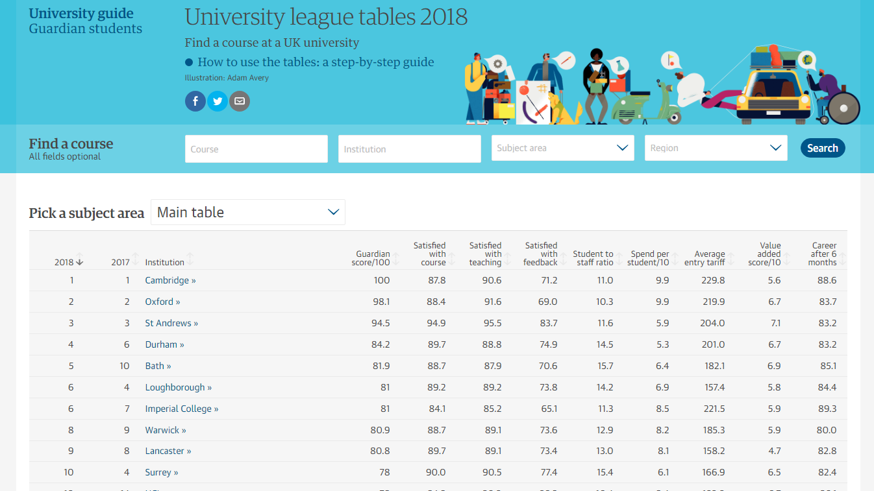Sort by Satisfied with feedback arrows

coord(564,259)
